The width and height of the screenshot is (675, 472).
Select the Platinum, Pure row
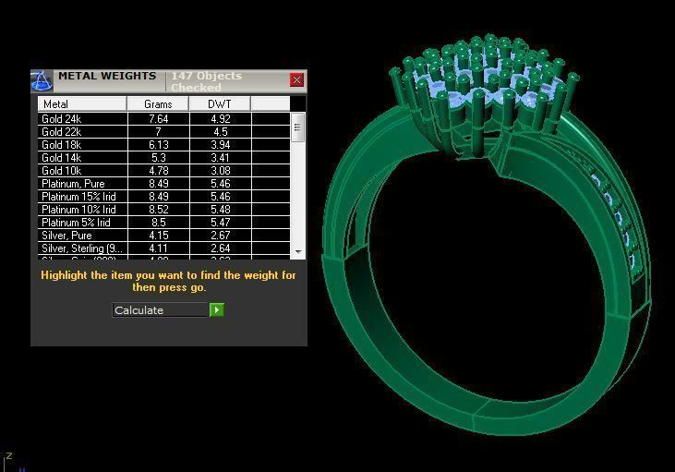163,184
